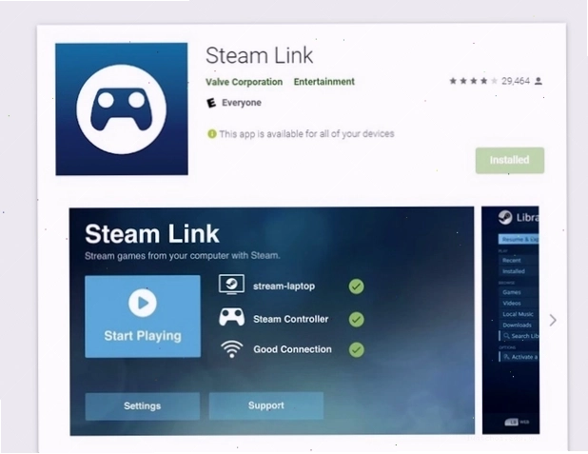This screenshot has width=588, height=454.
Task: Click the 'Everyone' rating label
Action: [x=242, y=103]
